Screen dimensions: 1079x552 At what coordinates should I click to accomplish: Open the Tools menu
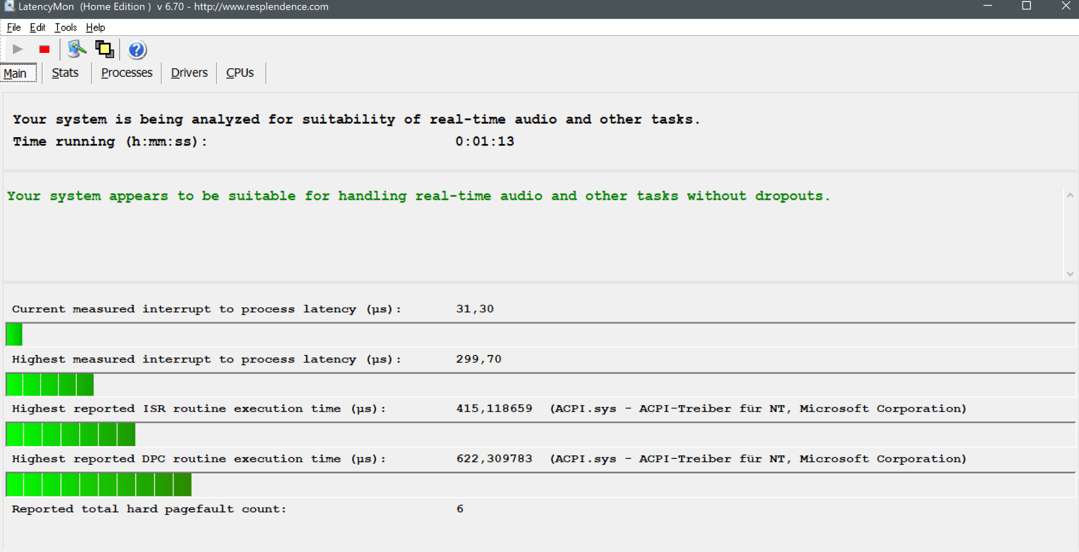click(65, 27)
